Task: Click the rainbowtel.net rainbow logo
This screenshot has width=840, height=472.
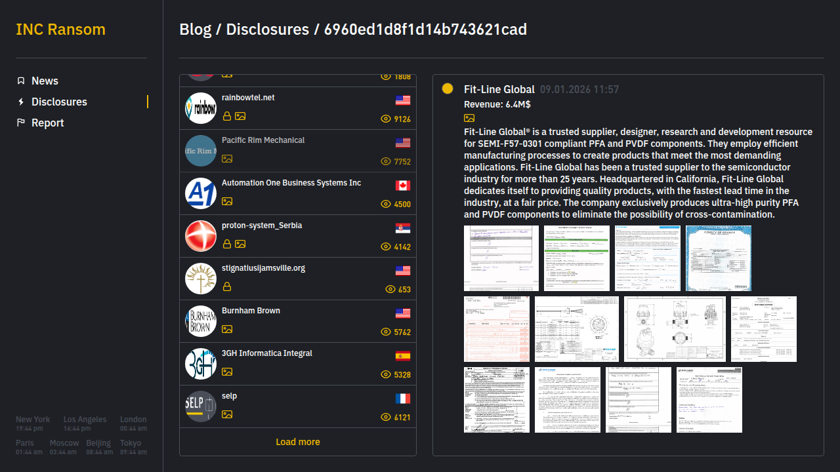Action: tap(201, 108)
